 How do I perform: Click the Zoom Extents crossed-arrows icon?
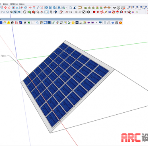pos(42,8)
